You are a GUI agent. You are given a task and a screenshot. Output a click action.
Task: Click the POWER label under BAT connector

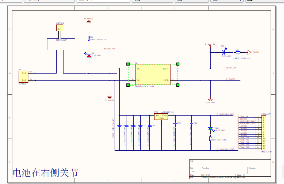pyautogui.click(x=22, y=84)
